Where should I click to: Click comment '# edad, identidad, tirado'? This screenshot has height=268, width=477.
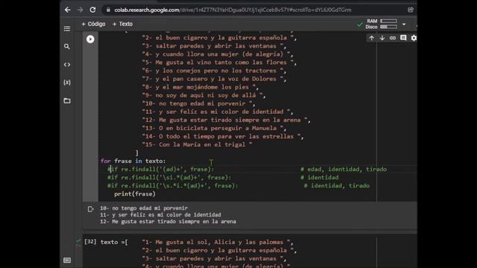point(344,169)
